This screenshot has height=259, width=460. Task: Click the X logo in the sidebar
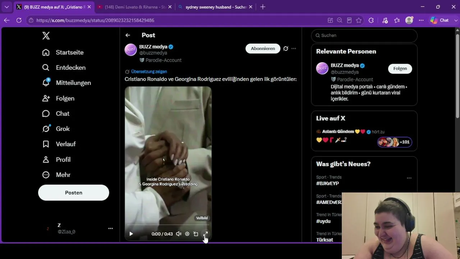click(46, 36)
